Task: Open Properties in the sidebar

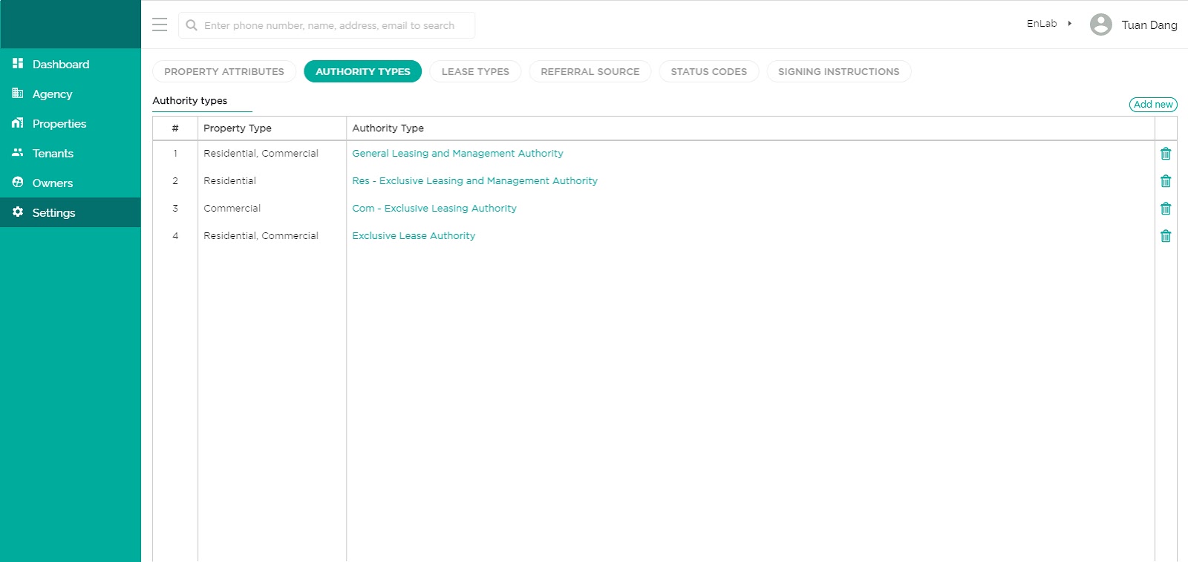Action: pos(71,123)
